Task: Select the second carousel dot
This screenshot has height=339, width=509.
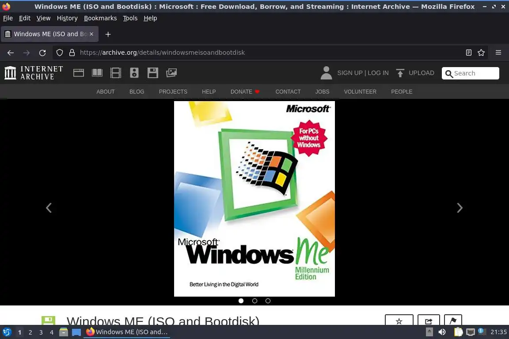Action: 254,301
